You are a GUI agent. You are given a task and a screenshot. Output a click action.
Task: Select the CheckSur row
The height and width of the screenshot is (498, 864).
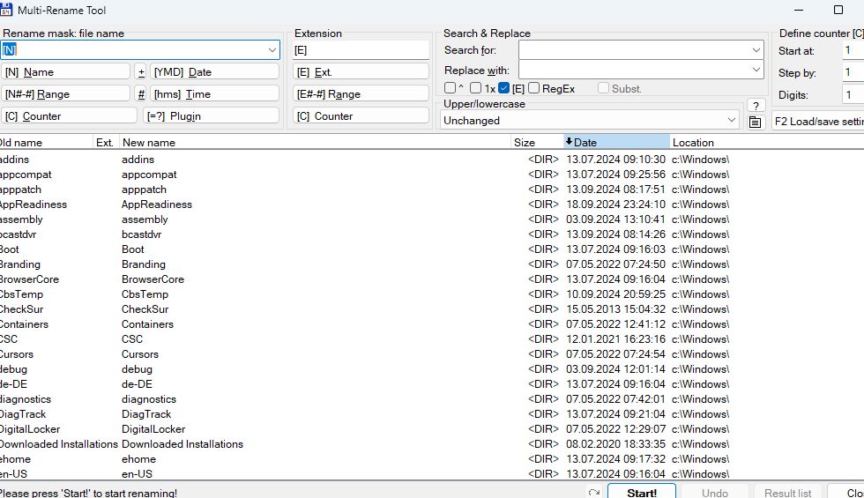[x=432, y=309]
